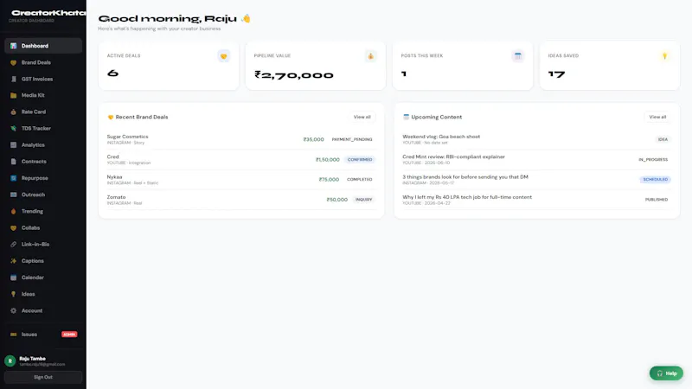Open '3 things brands look for' content item
This screenshot has height=389, width=692.
click(x=536, y=180)
